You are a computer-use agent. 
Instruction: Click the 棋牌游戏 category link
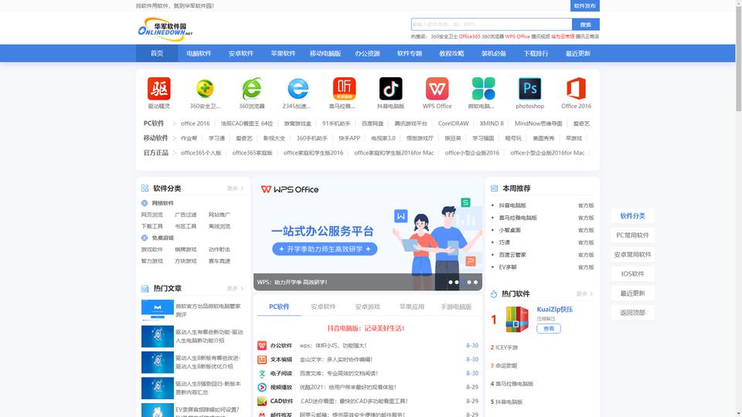pos(185,249)
